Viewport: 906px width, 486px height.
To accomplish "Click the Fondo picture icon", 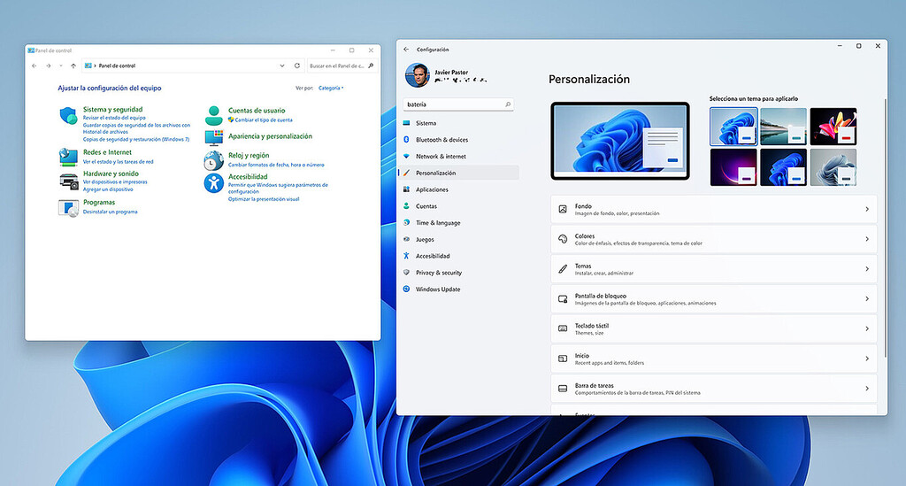I will [x=562, y=209].
